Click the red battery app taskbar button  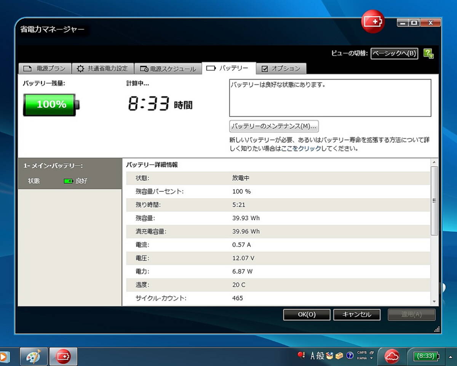click(x=63, y=356)
